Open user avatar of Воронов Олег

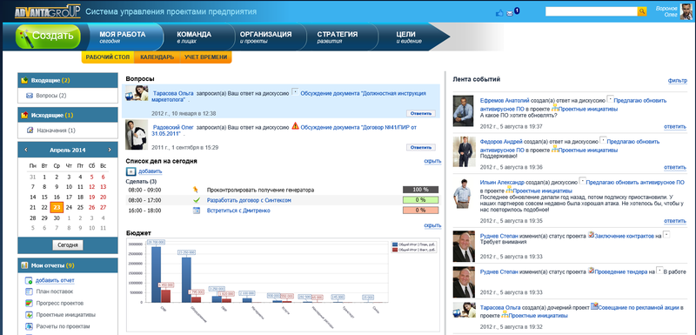tap(686, 11)
